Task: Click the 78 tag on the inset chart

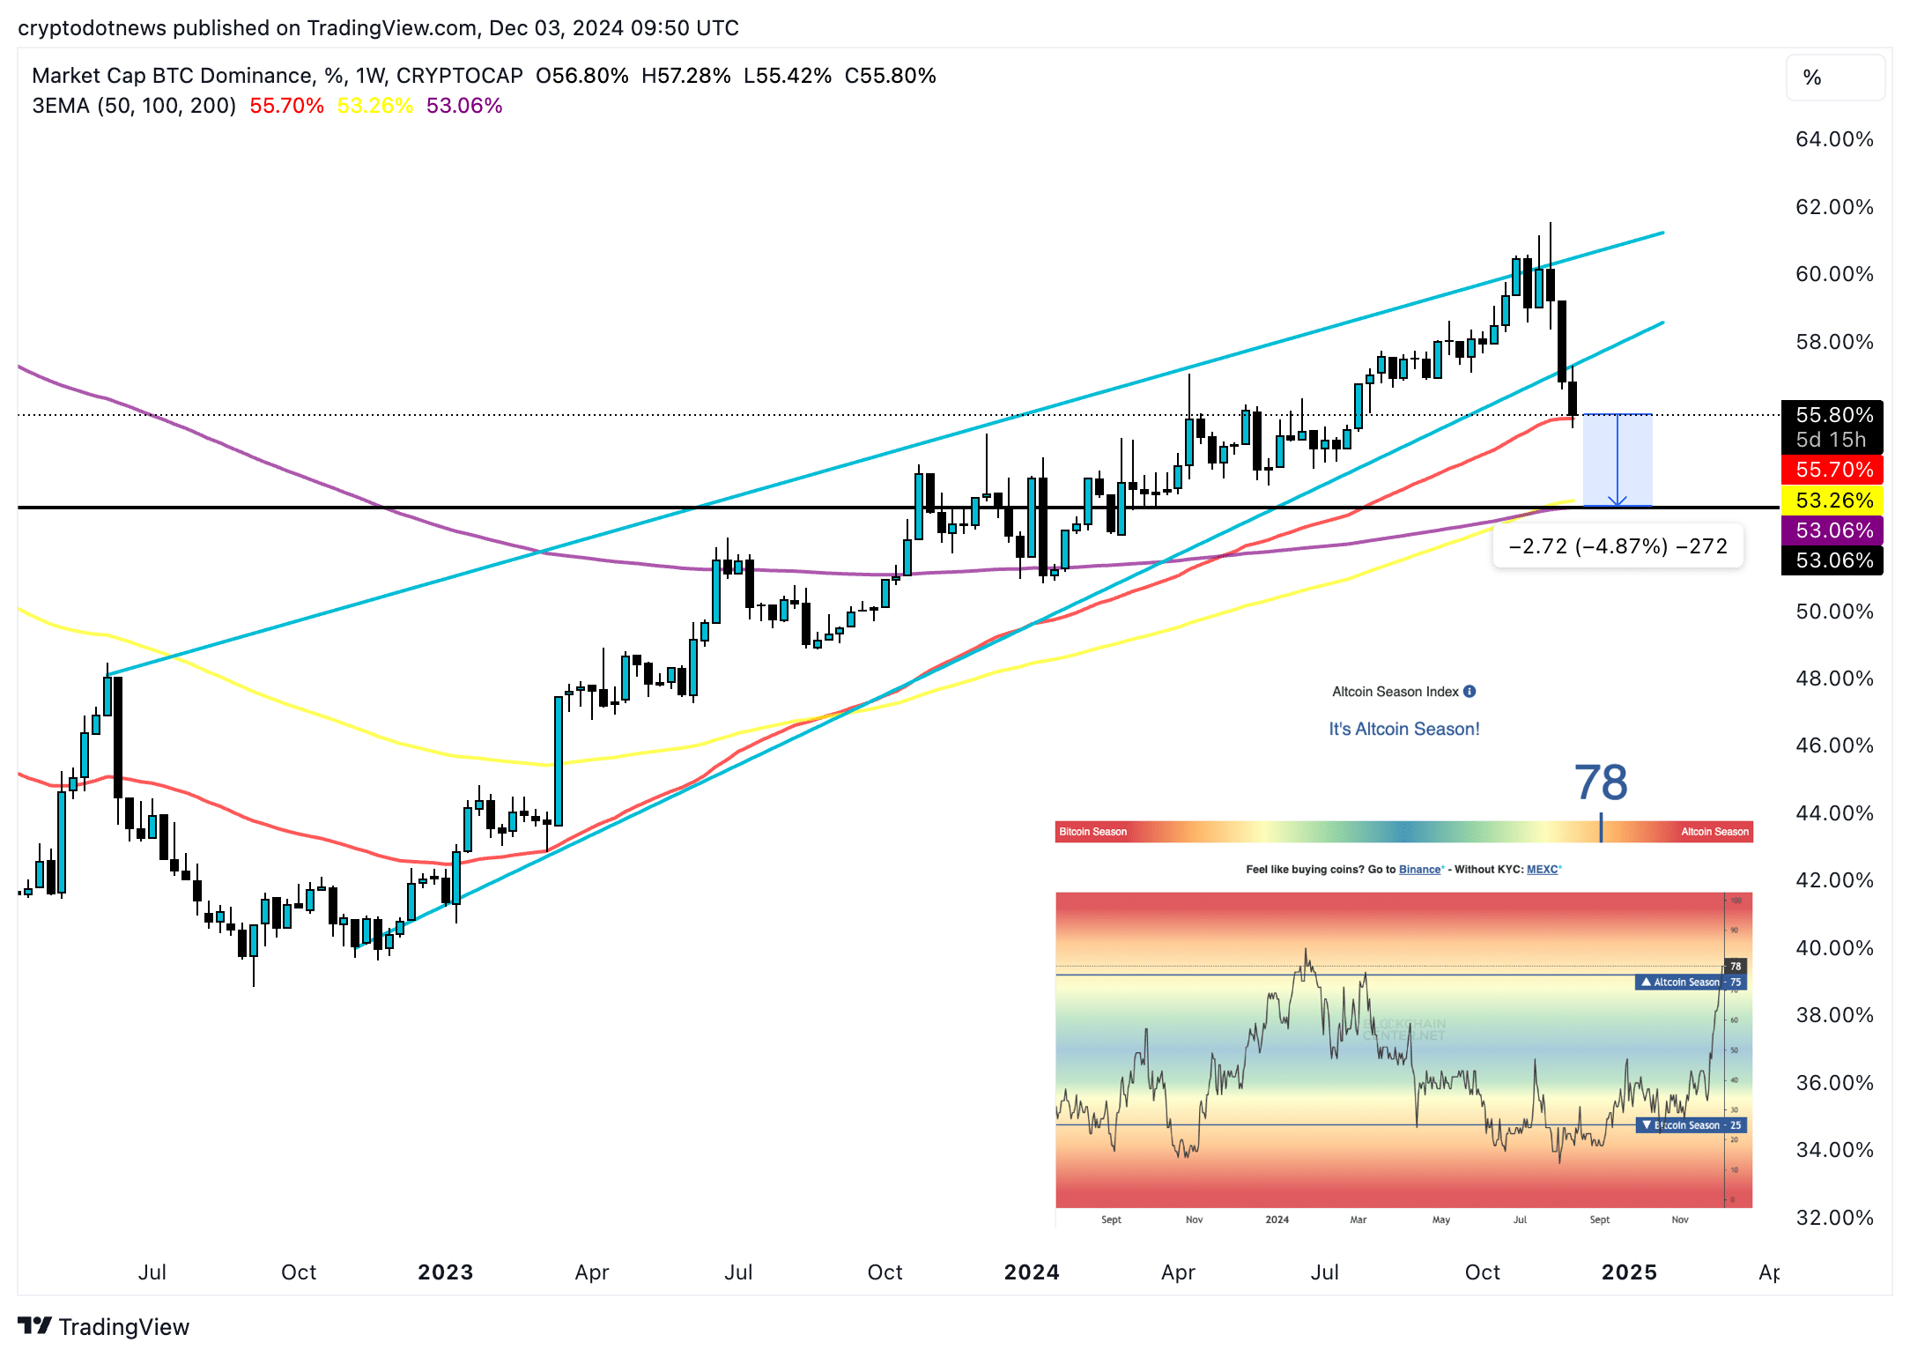Action: click(1736, 966)
